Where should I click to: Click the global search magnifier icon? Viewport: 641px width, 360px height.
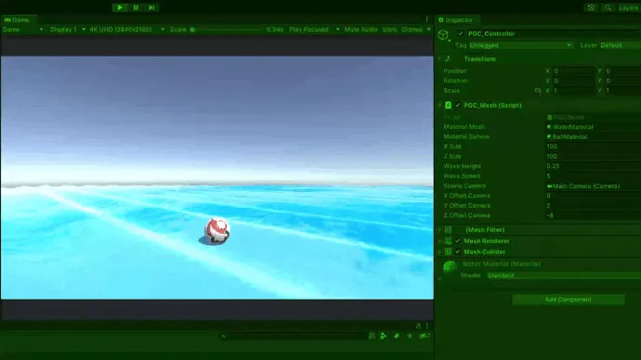608,7
